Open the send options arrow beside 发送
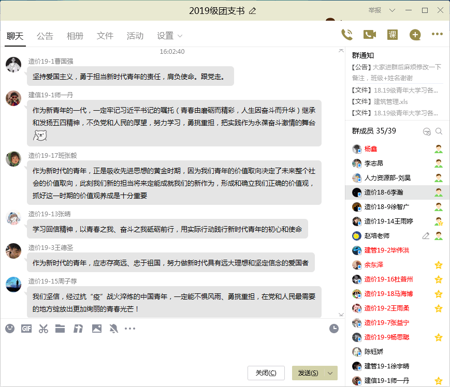The image size is (450, 387). click(x=330, y=373)
